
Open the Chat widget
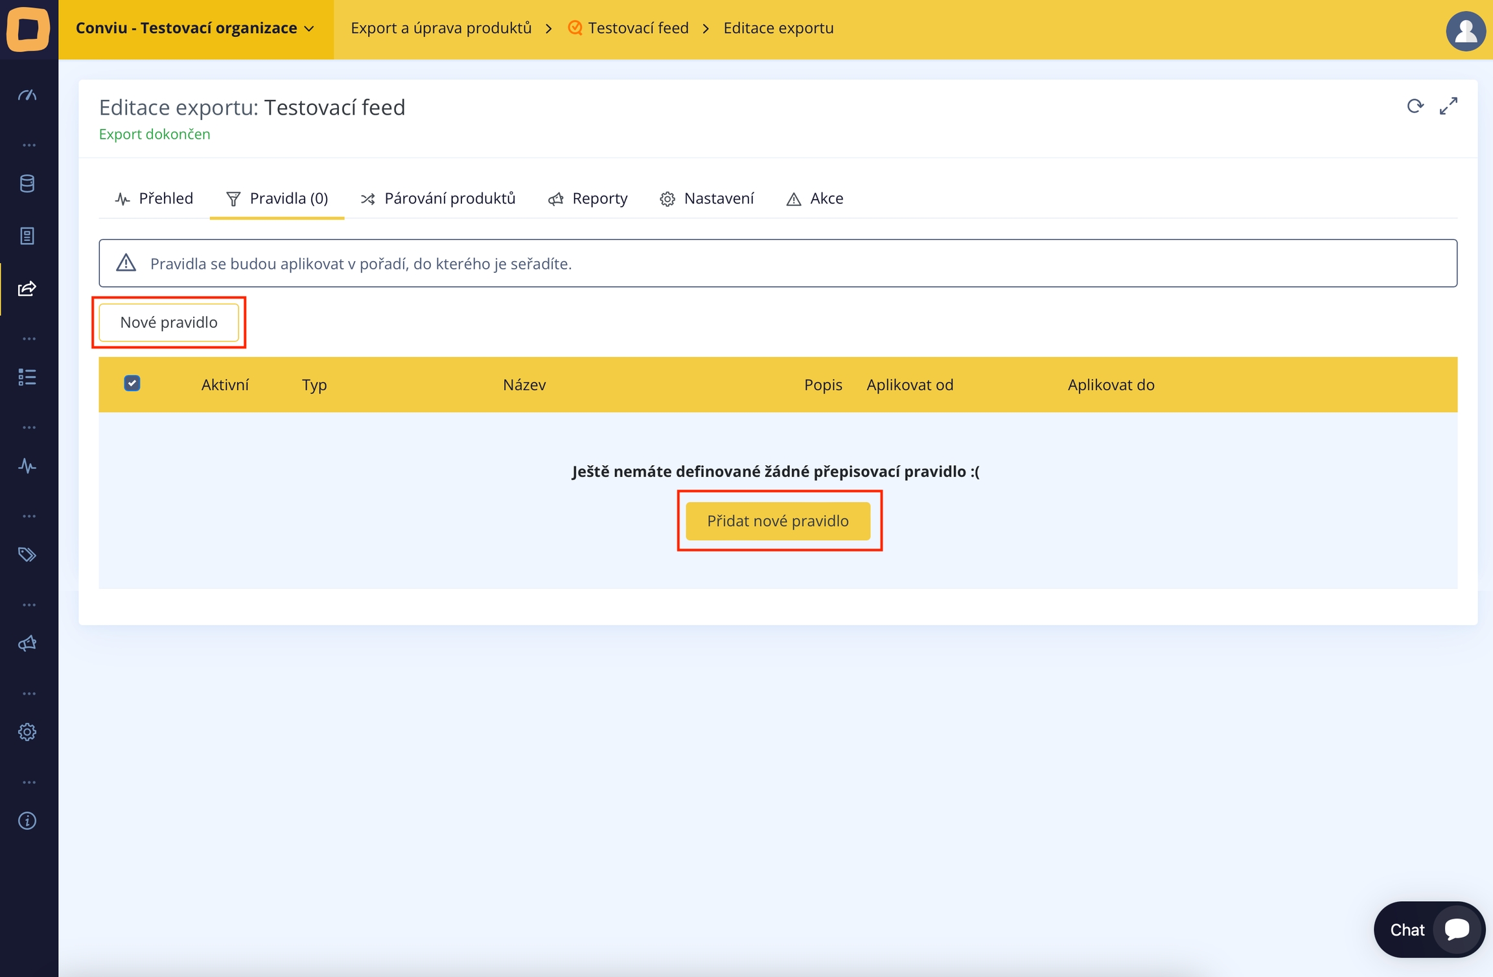click(x=1428, y=929)
